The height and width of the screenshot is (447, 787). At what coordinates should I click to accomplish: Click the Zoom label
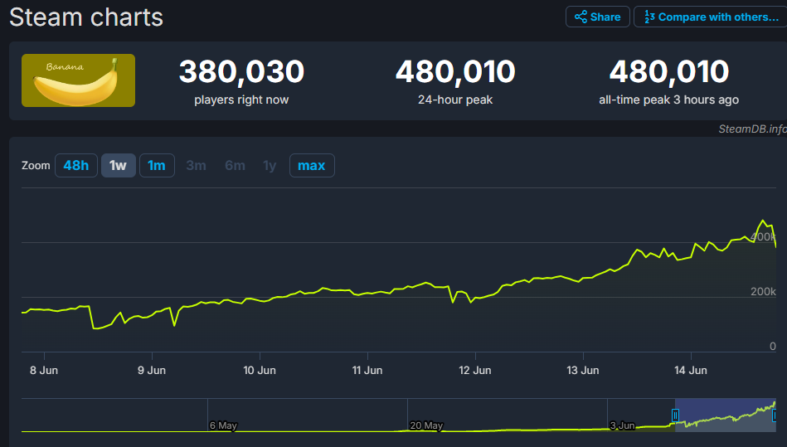36,166
